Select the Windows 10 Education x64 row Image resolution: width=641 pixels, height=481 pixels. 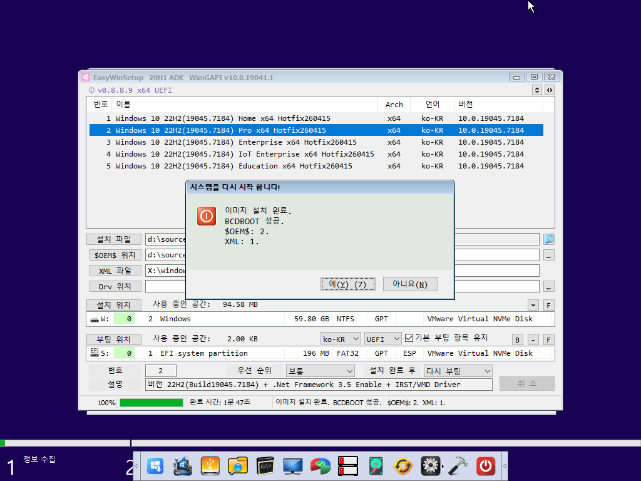tap(316, 165)
